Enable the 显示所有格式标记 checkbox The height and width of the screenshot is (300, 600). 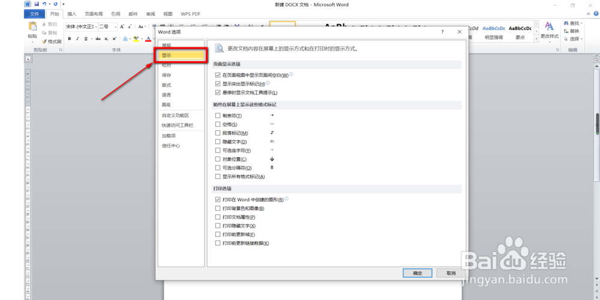218,177
